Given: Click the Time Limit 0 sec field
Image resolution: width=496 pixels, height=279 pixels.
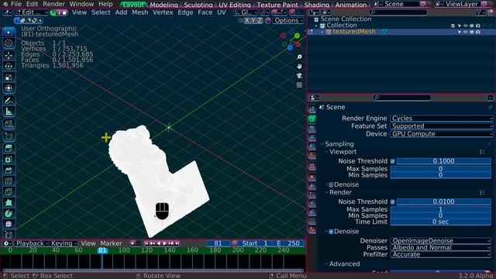Looking at the screenshot, I should [441, 222].
